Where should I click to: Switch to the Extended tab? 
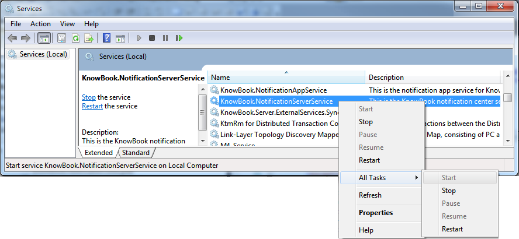pyautogui.click(x=98, y=153)
